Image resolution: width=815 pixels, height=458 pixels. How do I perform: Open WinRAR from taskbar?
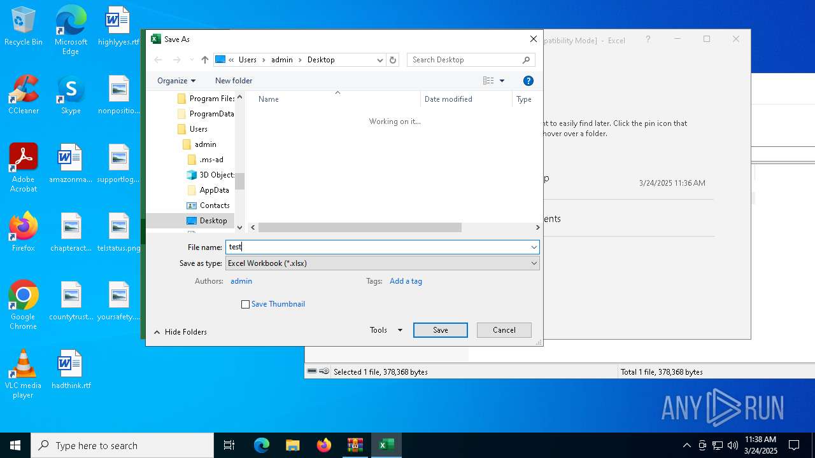(x=355, y=445)
